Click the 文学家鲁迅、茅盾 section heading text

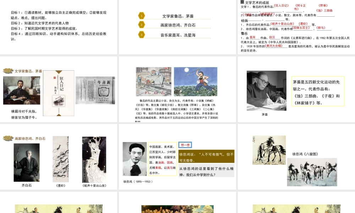click(28, 71)
